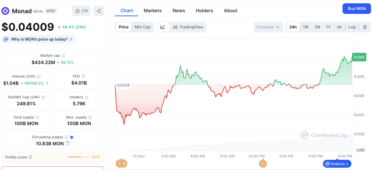Click the Market cap info icon
The image size is (372, 170).
(63, 56)
